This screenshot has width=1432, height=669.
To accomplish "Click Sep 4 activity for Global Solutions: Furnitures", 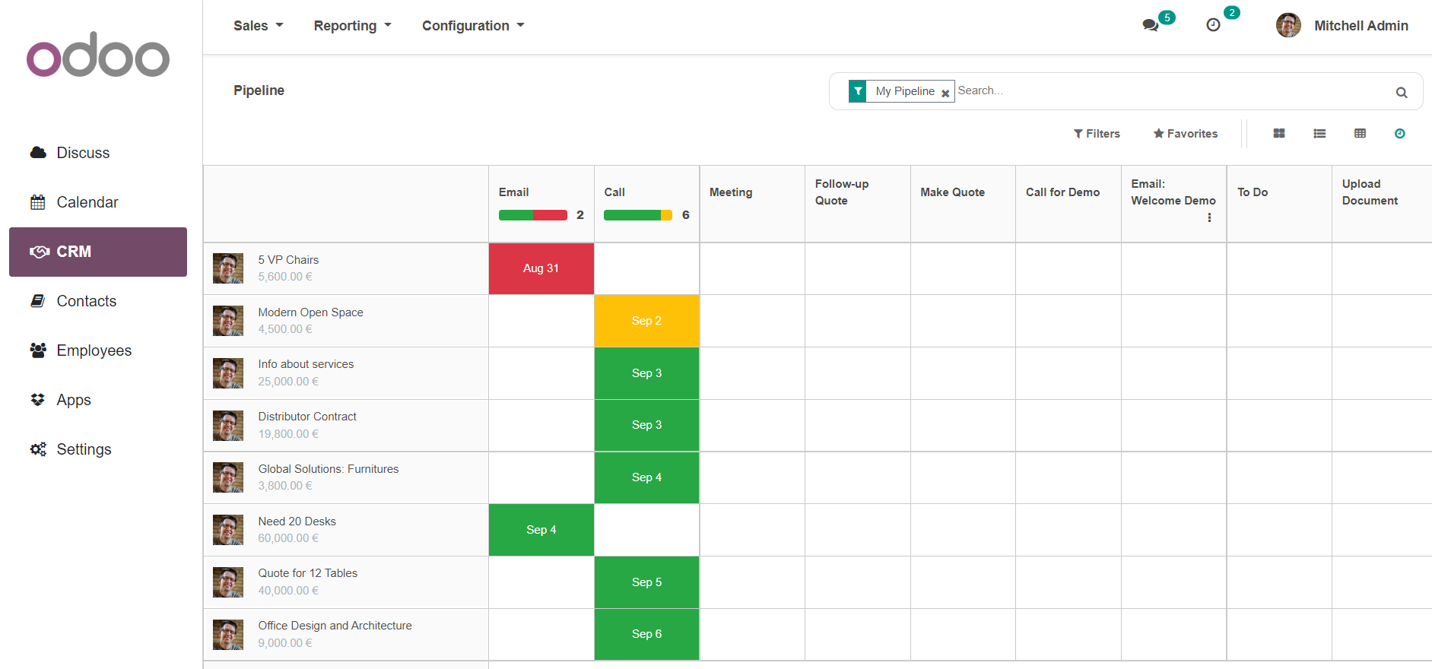I will (x=646, y=477).
